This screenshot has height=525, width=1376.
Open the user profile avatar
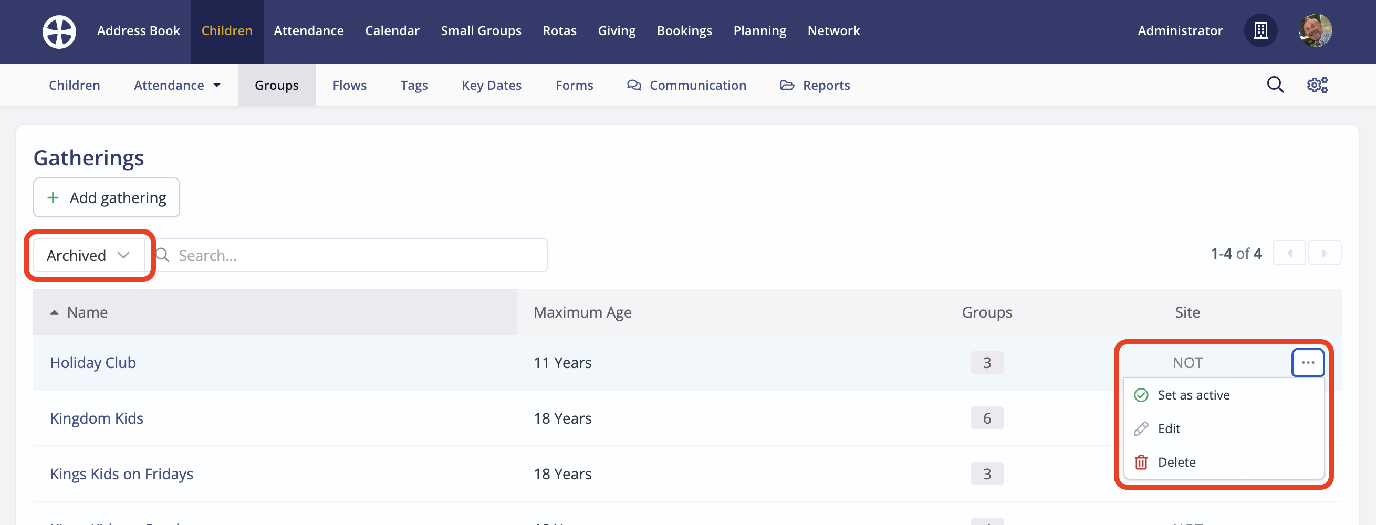1315,30
